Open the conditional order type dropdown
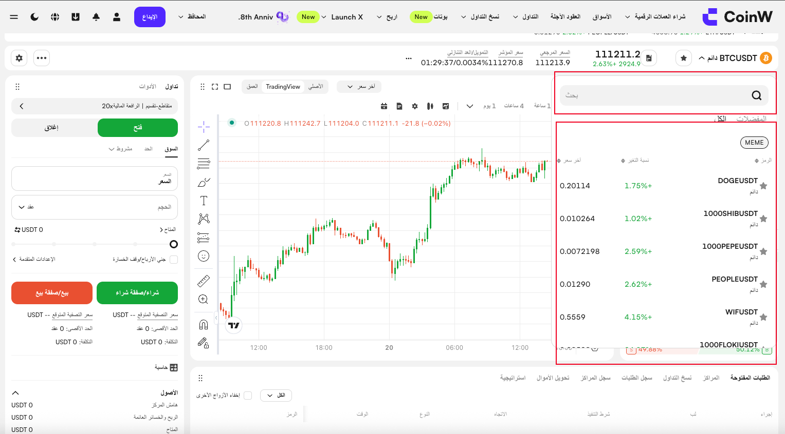 pos(120,149)
